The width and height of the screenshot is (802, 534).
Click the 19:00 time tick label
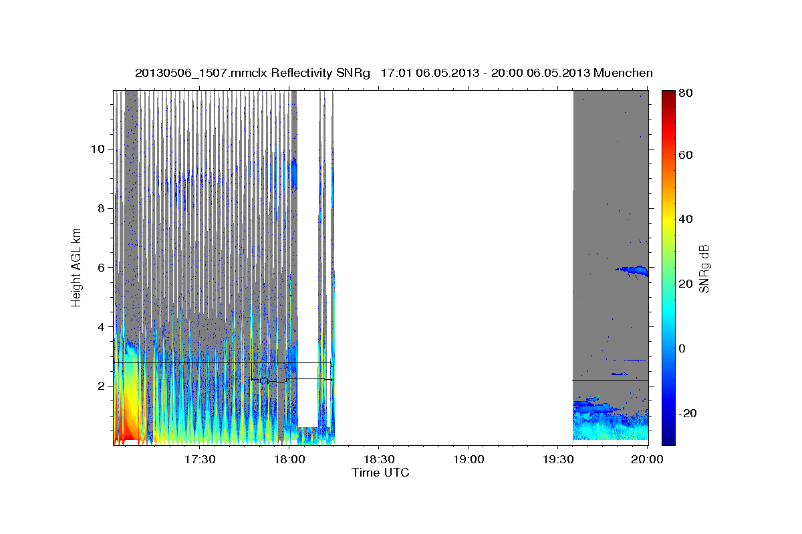[x=469, y=459]
